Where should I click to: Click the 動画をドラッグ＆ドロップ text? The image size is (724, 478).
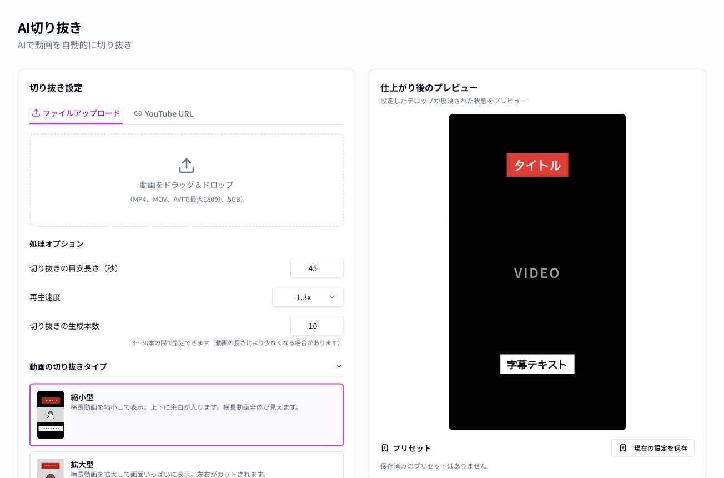[x=187, y=185]
